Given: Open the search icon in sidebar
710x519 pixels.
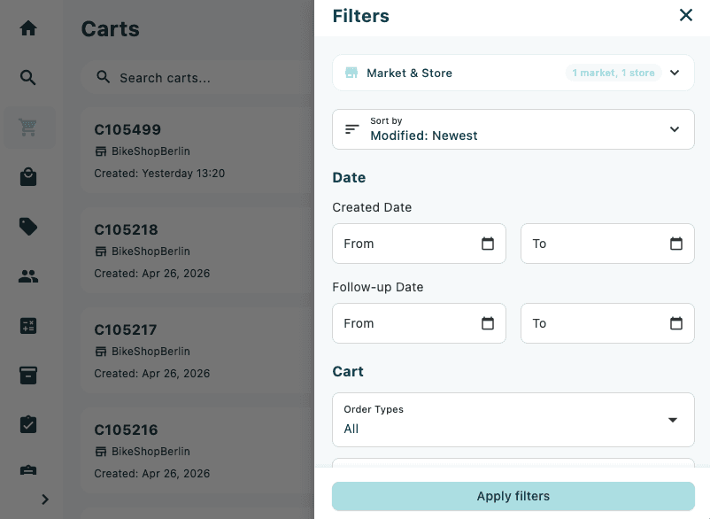Looking at the screenshot, I should click(x=28, y=77).
